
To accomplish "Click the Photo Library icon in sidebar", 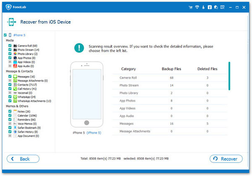I will pyautogui.click(x=15, y=54).
